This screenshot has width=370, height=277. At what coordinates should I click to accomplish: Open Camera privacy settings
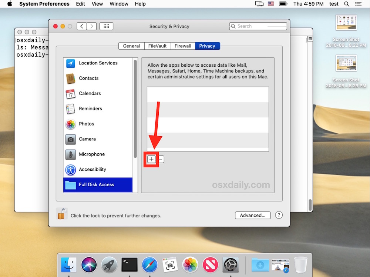coord(87,139)
